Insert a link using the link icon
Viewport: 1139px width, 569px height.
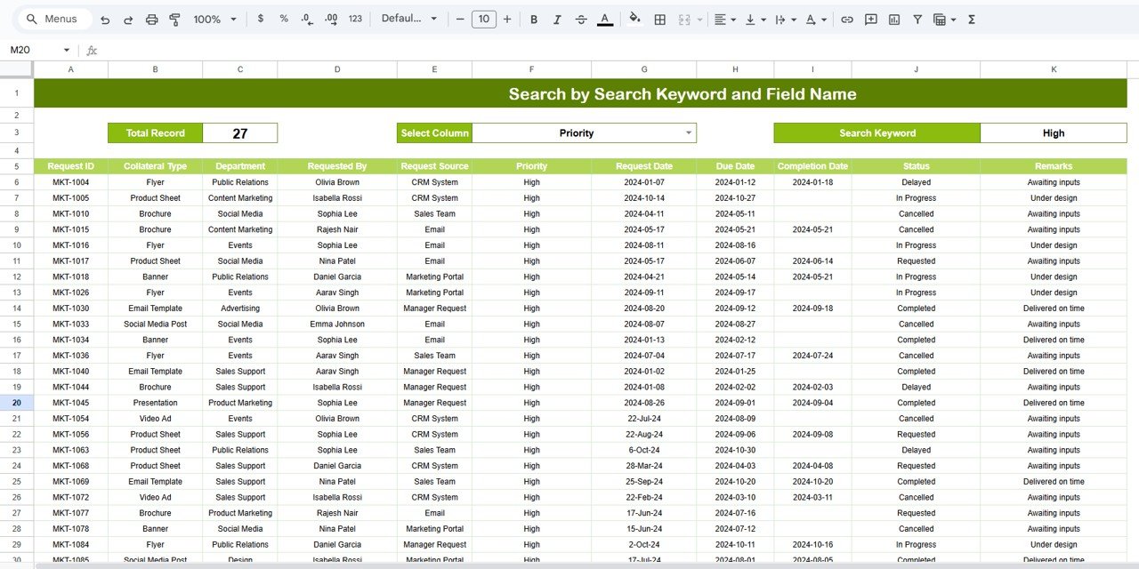[x=847, y=19]
